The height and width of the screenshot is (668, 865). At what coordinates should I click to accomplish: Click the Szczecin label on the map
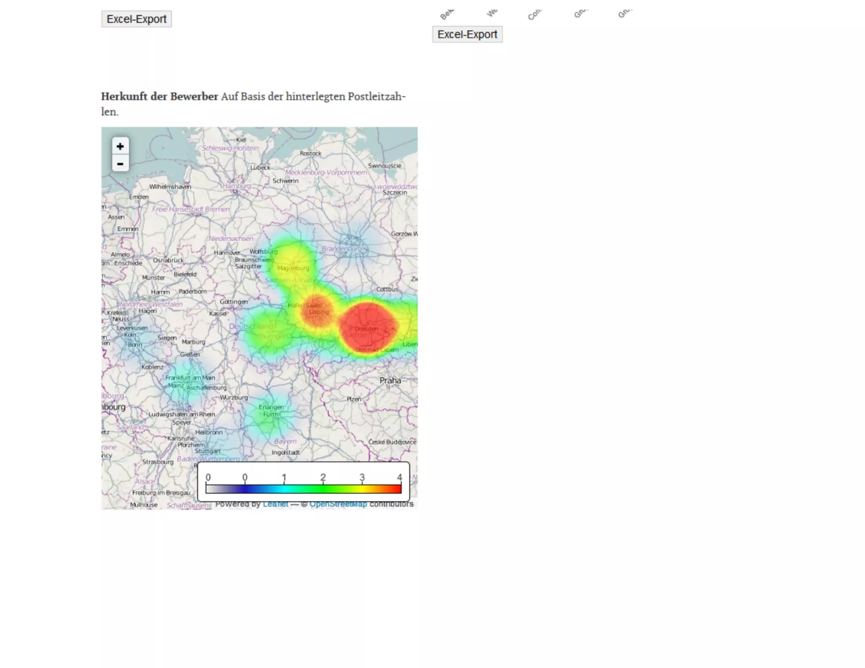point(394,193)
